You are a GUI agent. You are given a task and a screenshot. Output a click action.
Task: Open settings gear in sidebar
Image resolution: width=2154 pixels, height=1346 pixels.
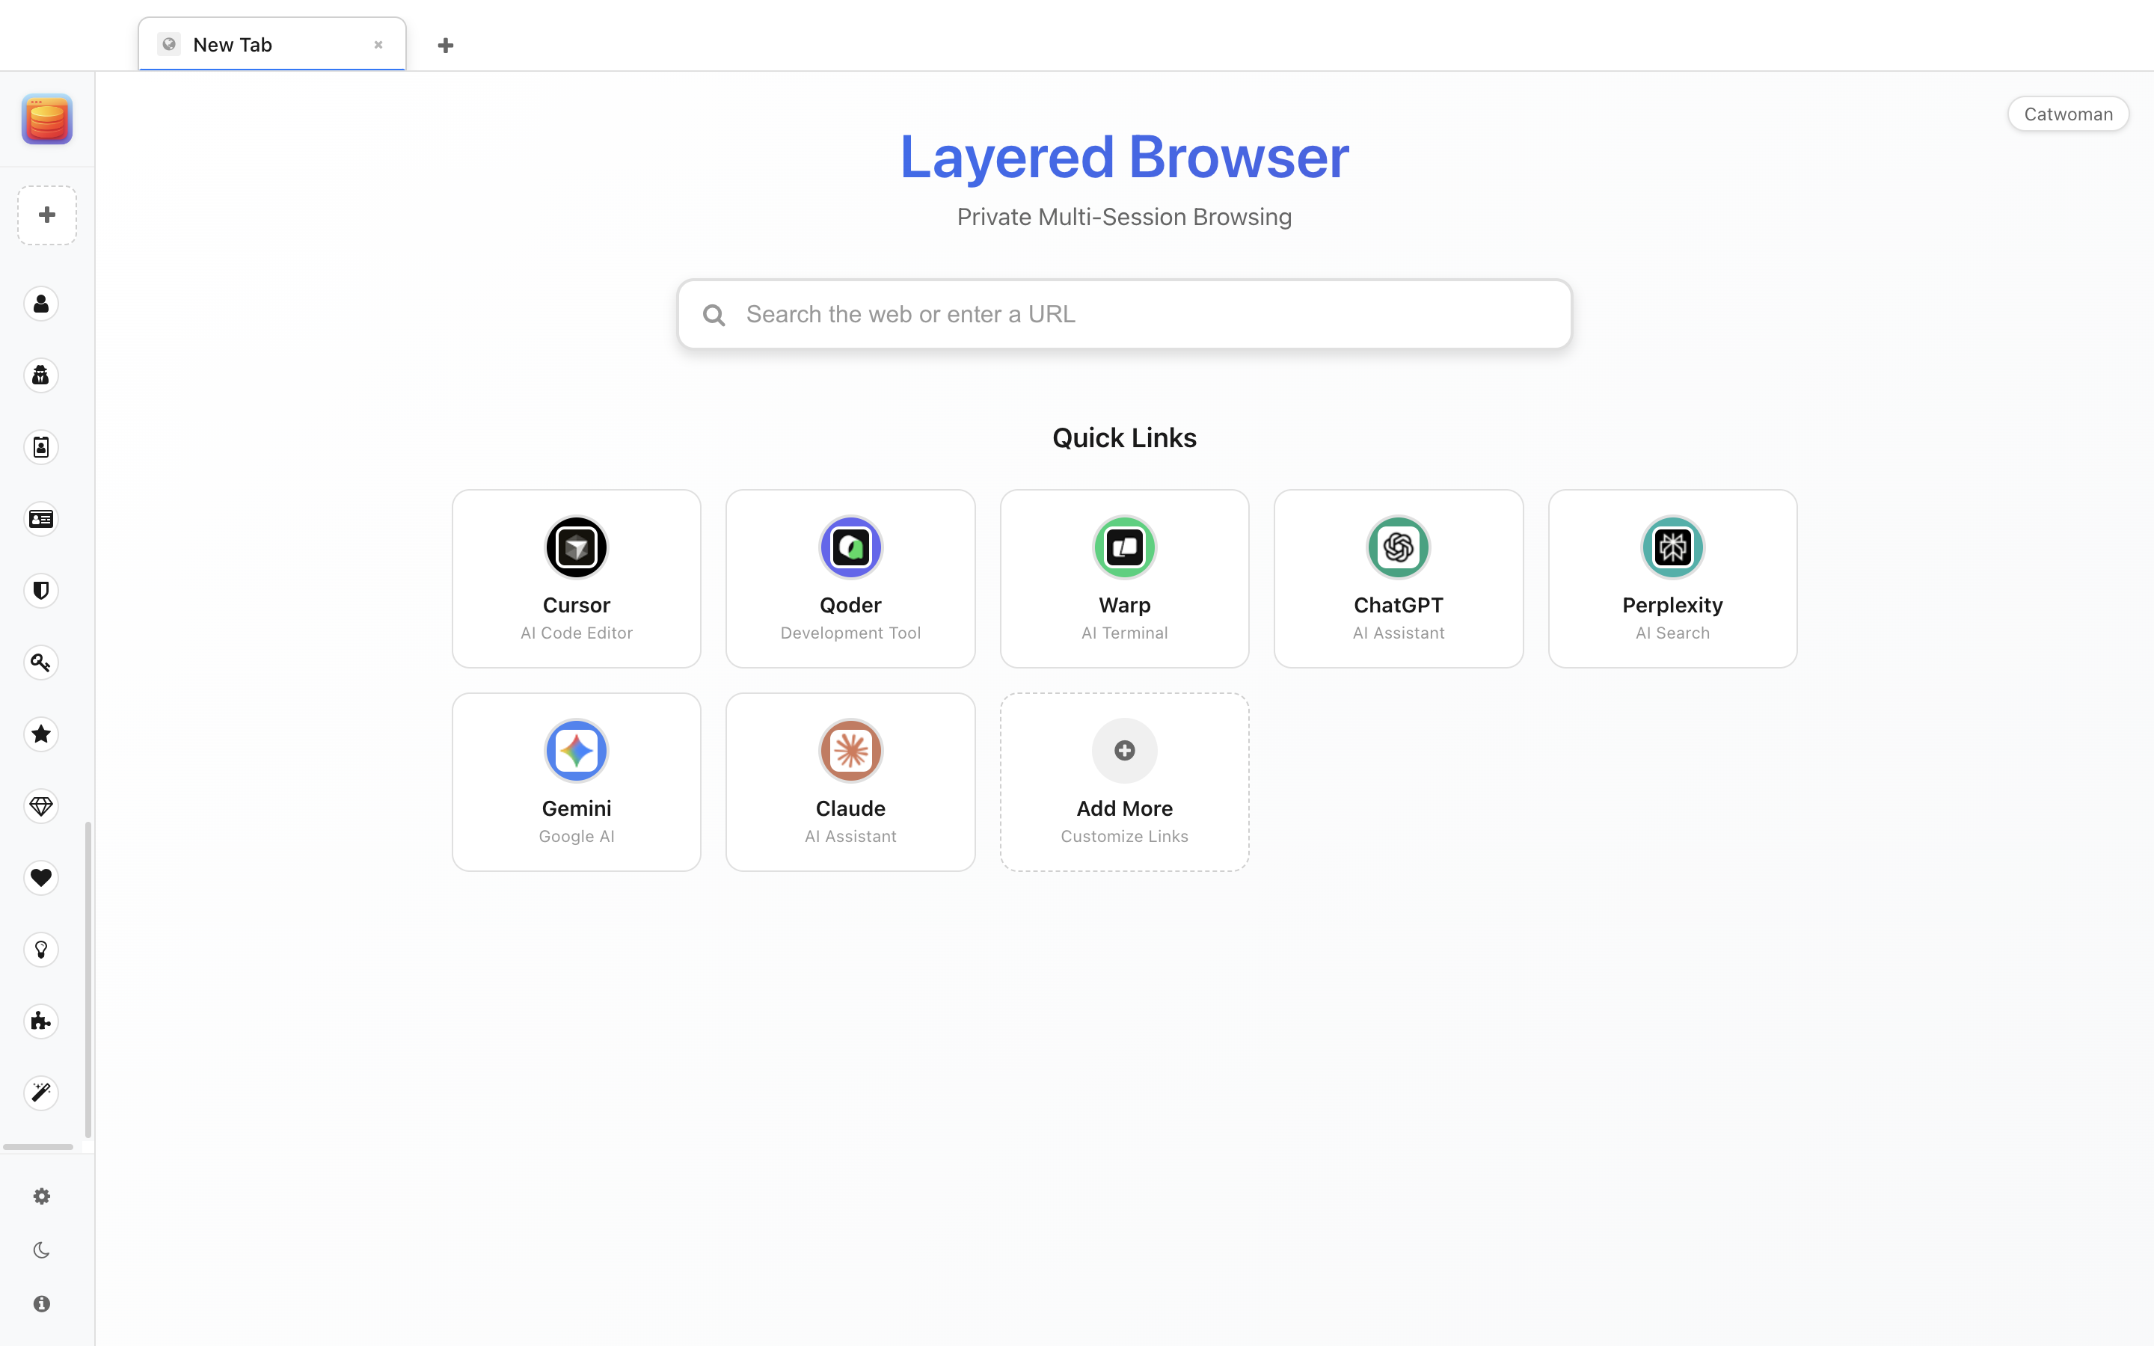[41, 1196]
